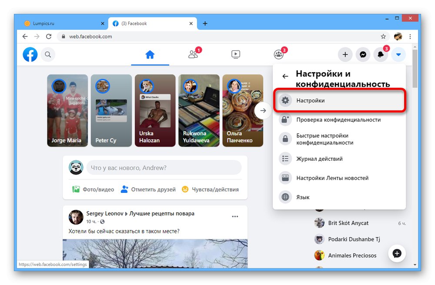This screenshot has width=435, height=285.
Task: Open the Watch video icon
Action: tap(235, 54)
